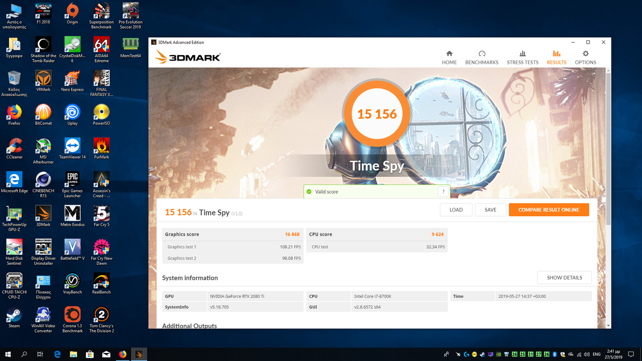Open Epic Games Launcher desktop icon

(72, 184)
